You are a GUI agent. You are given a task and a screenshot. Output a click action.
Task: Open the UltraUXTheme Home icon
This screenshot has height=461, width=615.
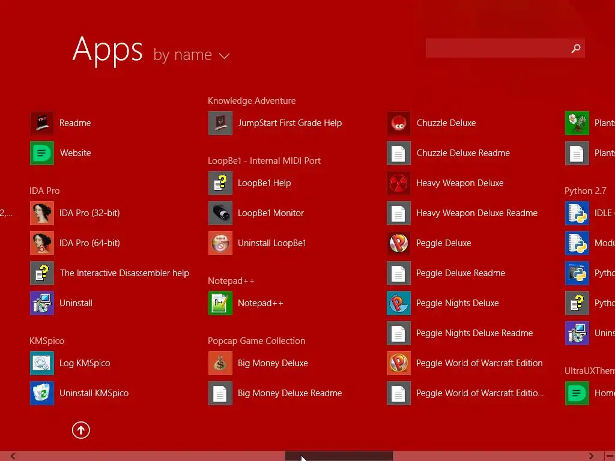[x=577, y=393]
